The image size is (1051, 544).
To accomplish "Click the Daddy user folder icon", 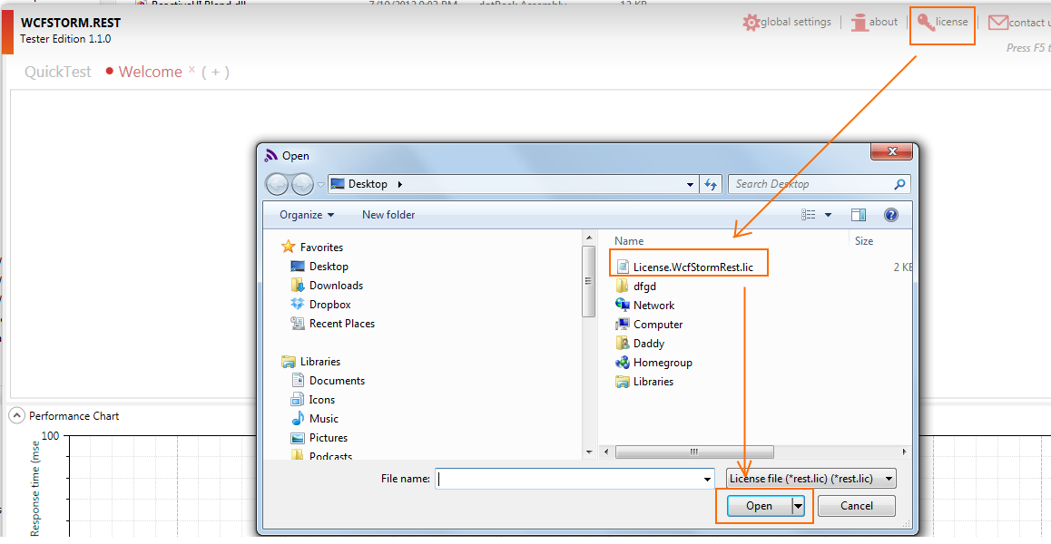I will [622, 343].
